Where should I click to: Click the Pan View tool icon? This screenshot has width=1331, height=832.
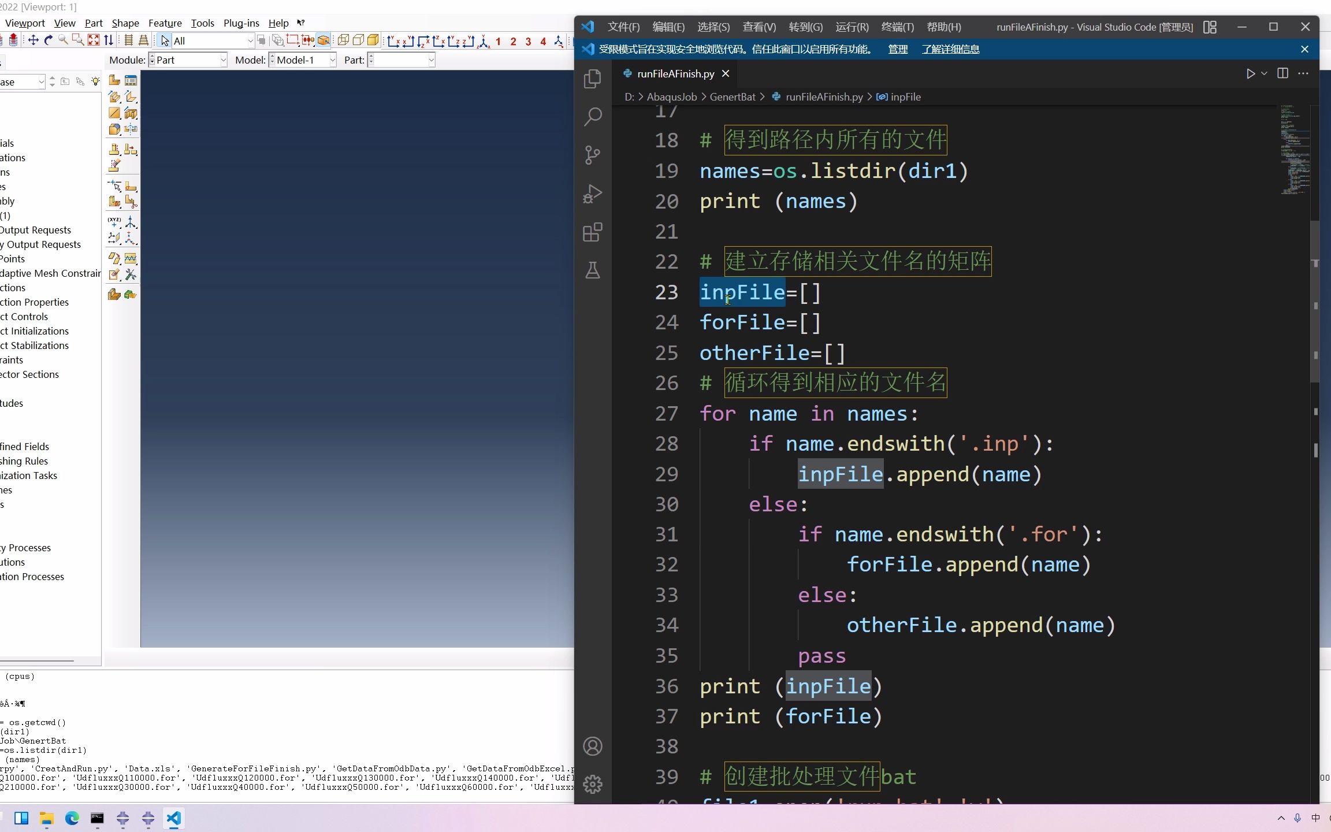(x=34, y=40)
